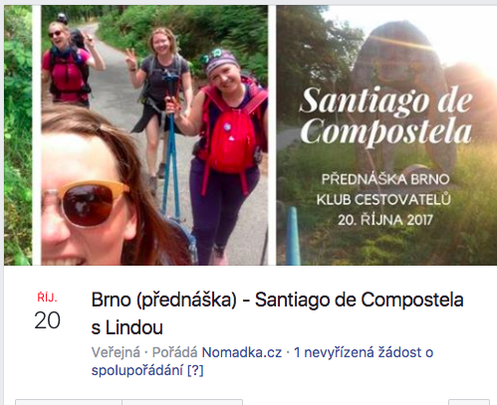Click 'PŘEDNÁŠKA BRNO' text on the banner
This screenshot has width=497, height=405.
pos(385,179)
